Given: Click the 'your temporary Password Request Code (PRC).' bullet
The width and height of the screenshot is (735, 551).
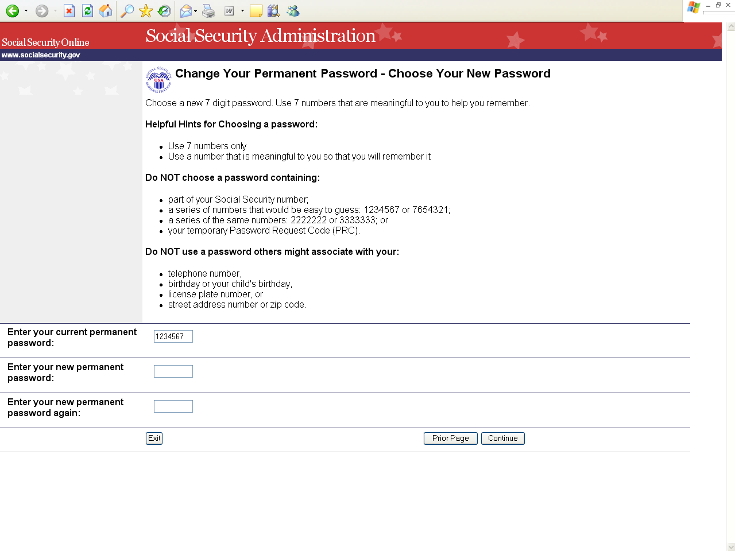Looking at the screenshot, I should (264, 231).
